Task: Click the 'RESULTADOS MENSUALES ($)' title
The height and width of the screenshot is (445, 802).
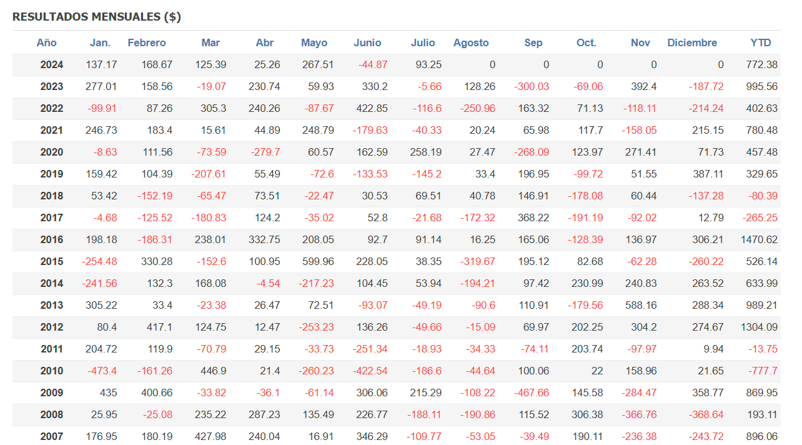Action: point(97,17)
